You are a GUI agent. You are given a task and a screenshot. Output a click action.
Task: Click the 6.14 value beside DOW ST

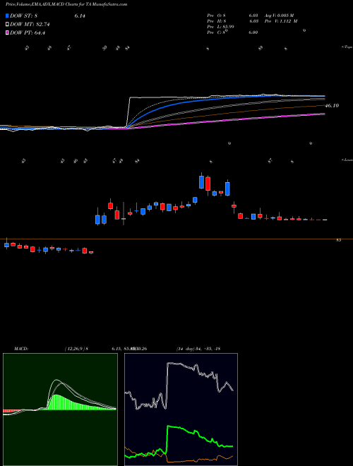80,16
